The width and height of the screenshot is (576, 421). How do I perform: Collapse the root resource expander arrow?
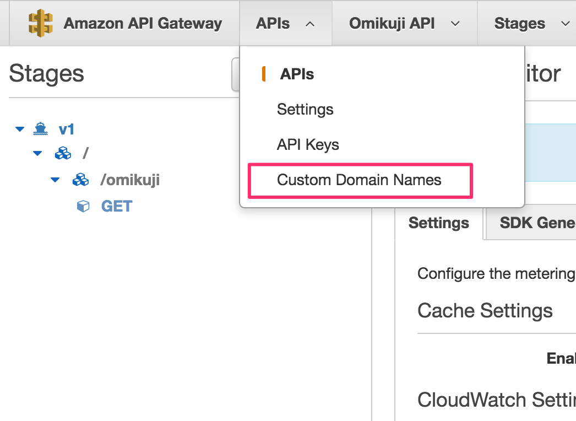37,154
